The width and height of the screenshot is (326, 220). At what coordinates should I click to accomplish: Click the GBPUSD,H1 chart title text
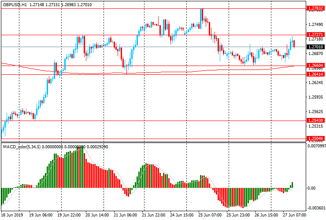[15, 4]
